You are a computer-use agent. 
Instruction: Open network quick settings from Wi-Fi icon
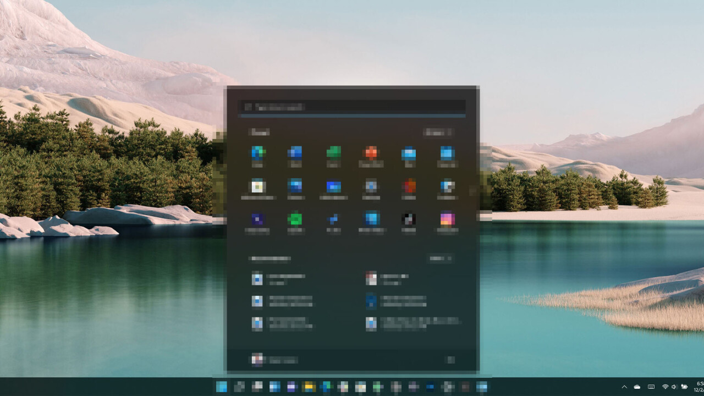pyautogui.click(x=665, y=387)
